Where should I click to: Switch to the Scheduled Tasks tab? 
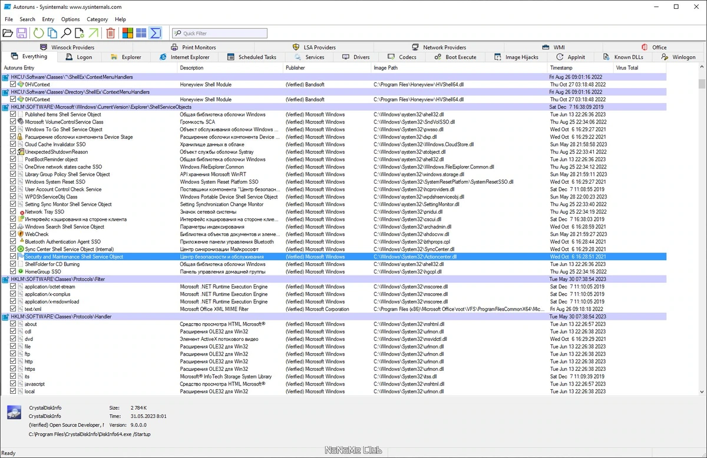click(x=252, y=57)
